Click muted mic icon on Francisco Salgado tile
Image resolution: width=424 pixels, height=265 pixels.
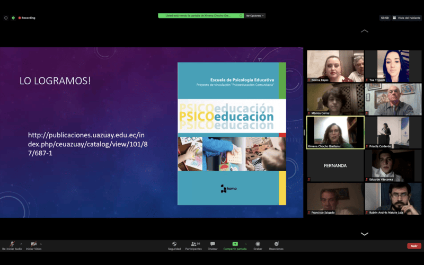pyautogui.click(x=309, y=213)
